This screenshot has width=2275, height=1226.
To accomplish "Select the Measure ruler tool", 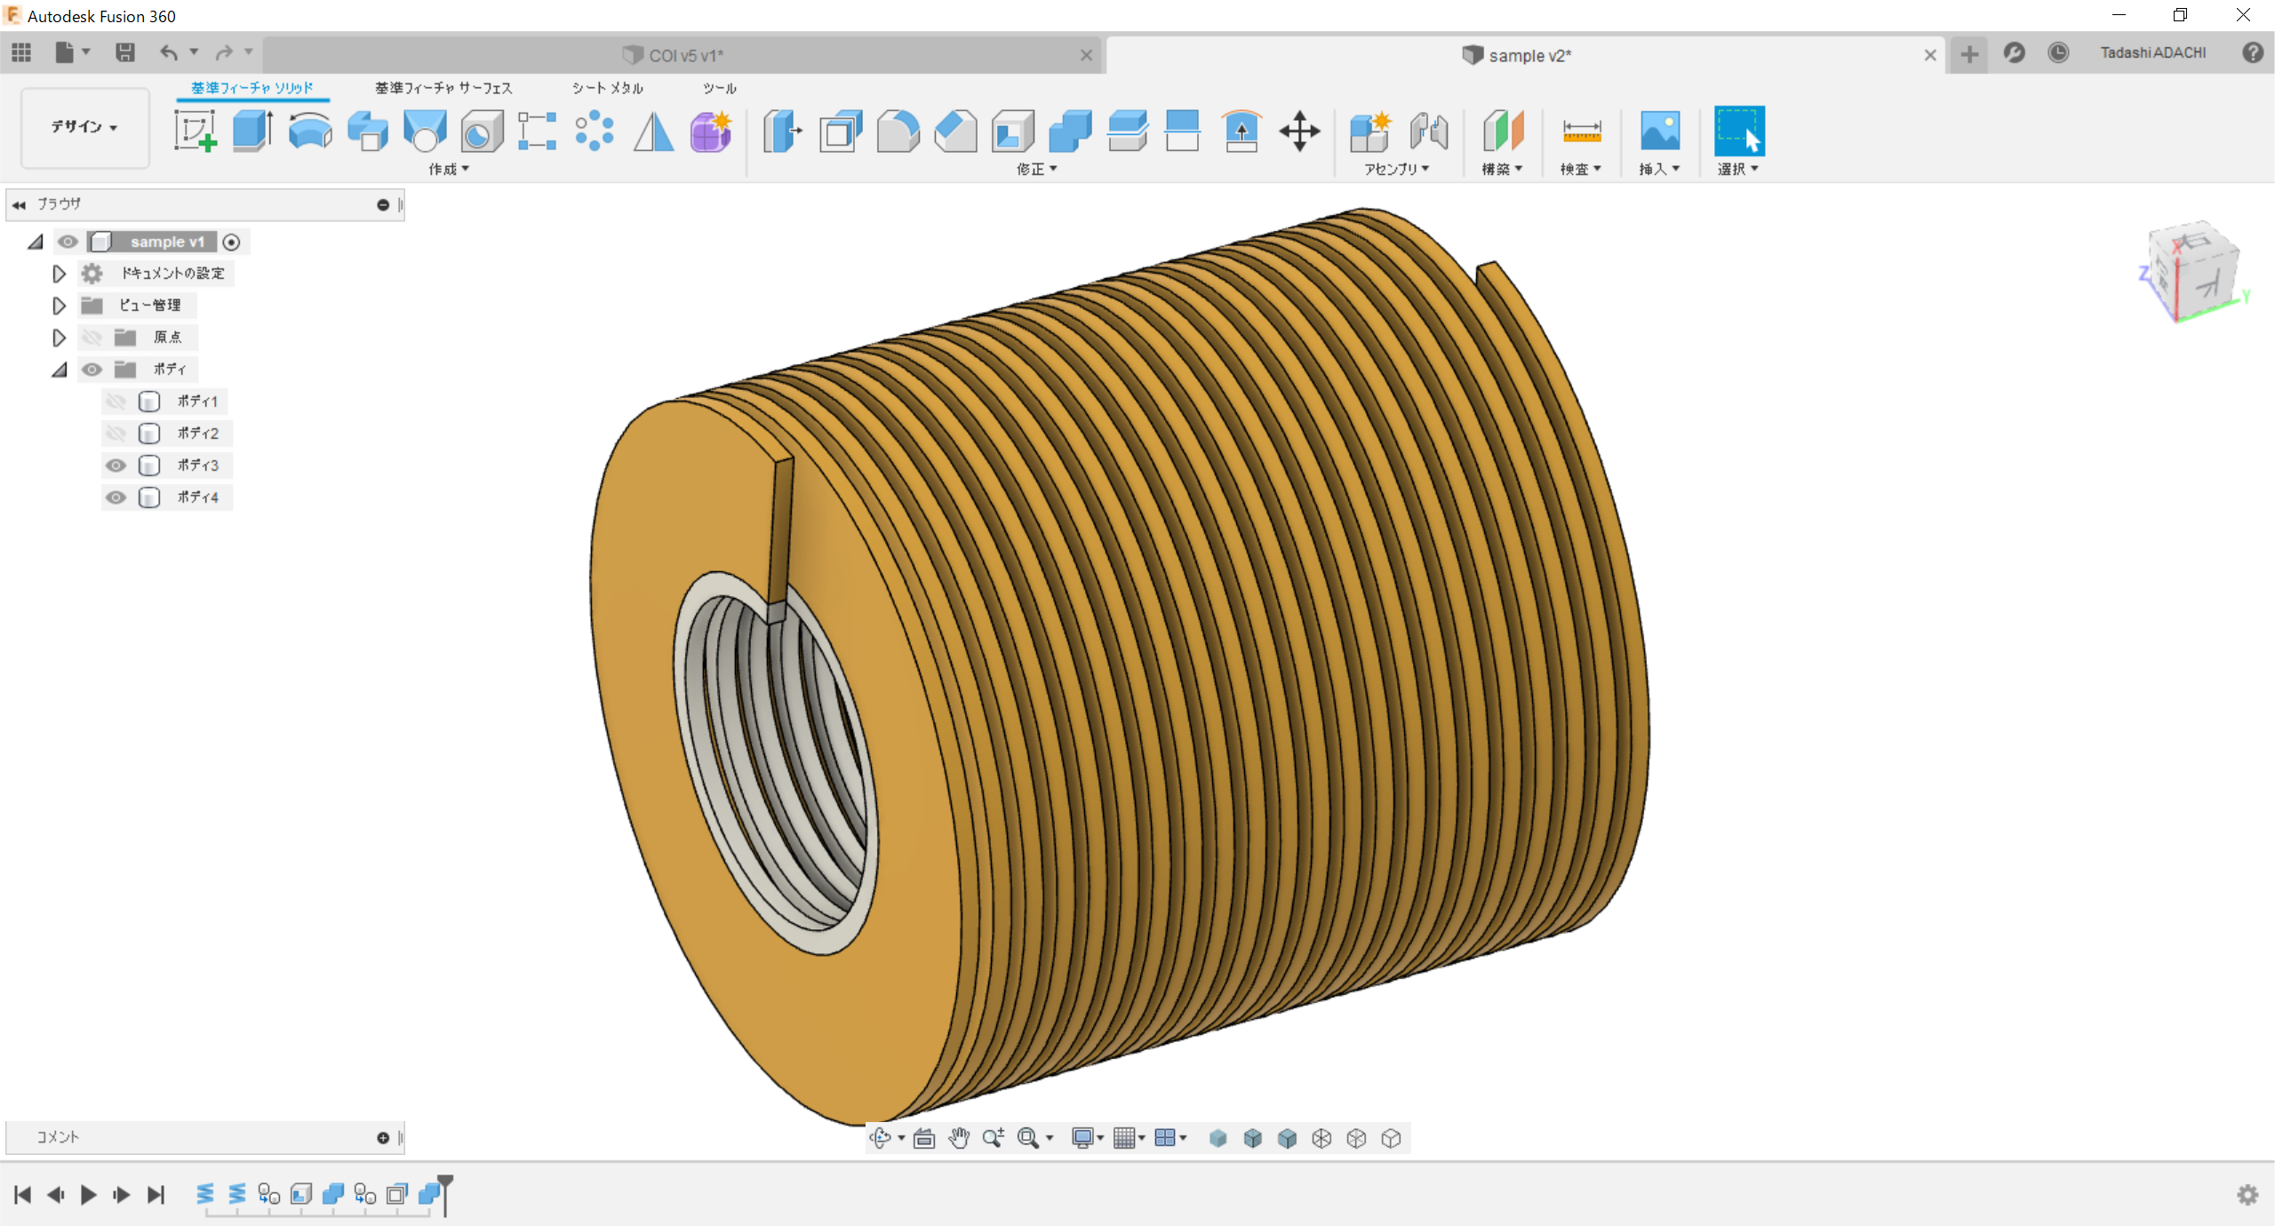I will click(x=1582, y=131).
